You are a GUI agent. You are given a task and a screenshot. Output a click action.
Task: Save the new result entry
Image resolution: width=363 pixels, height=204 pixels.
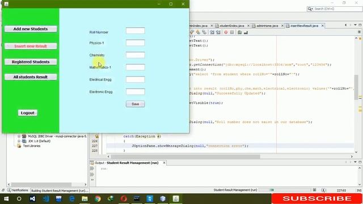click(136, 104)
